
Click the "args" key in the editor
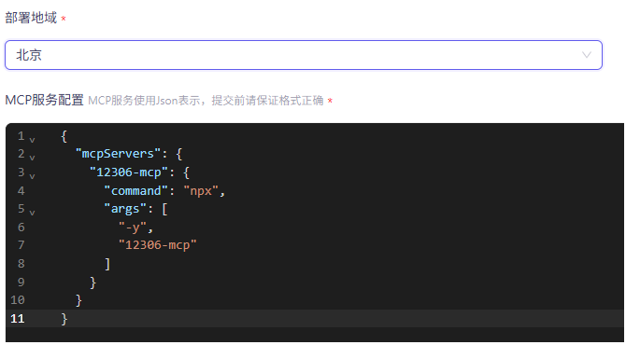click(125, 209)
